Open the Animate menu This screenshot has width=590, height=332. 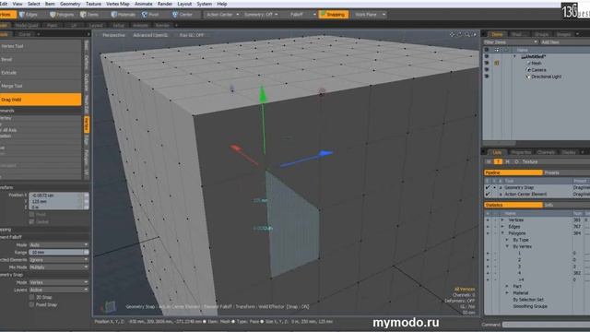[144, 4]
